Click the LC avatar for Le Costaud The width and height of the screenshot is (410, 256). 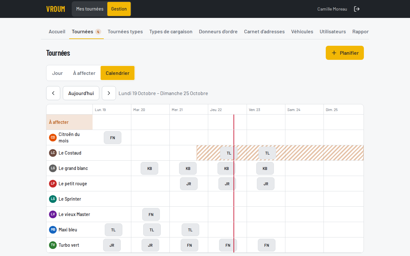53,153
